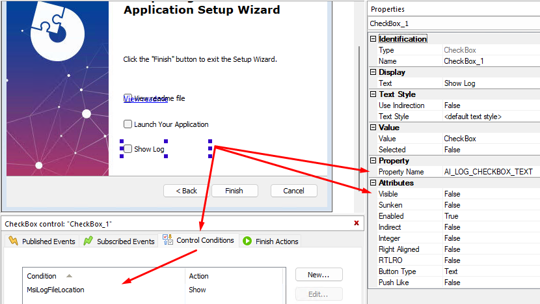Close the CheckBox control panel
The height and width of the screenshot is (304, 540).
[x=356, y=223]
